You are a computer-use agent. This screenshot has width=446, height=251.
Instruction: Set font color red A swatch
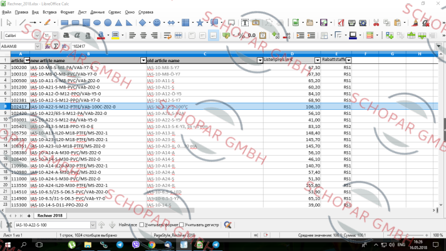click(x=100, y=35)
